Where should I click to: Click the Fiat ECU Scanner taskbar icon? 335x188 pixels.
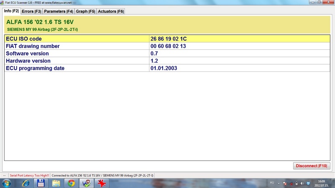coord(86,183)
